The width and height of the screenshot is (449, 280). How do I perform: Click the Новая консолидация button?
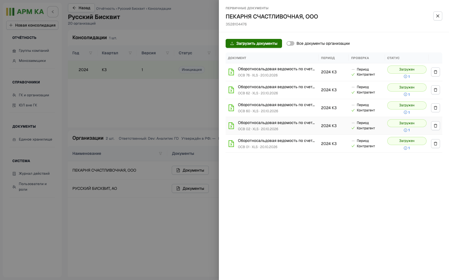[32, 25]
